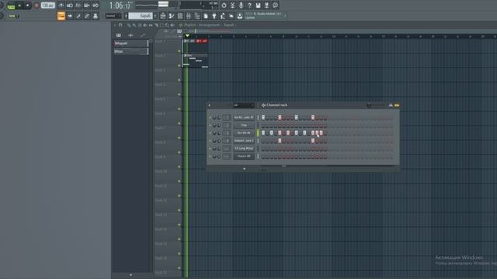
Task: Open the Channel rack graph editor icon
Action: [x=391, y=105]
